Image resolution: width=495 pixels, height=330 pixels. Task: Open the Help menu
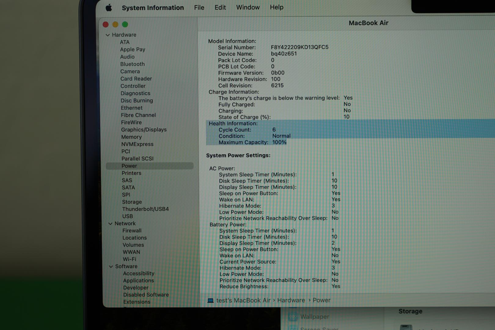(277, 7)
